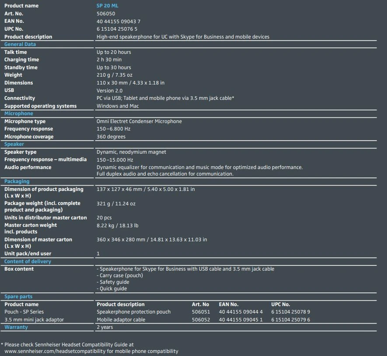Click the Charging time value 2 h 30 min
Image resolution: width=387 pixels, height=356 pixels.
pyautogui.click(x=109, y=60)
